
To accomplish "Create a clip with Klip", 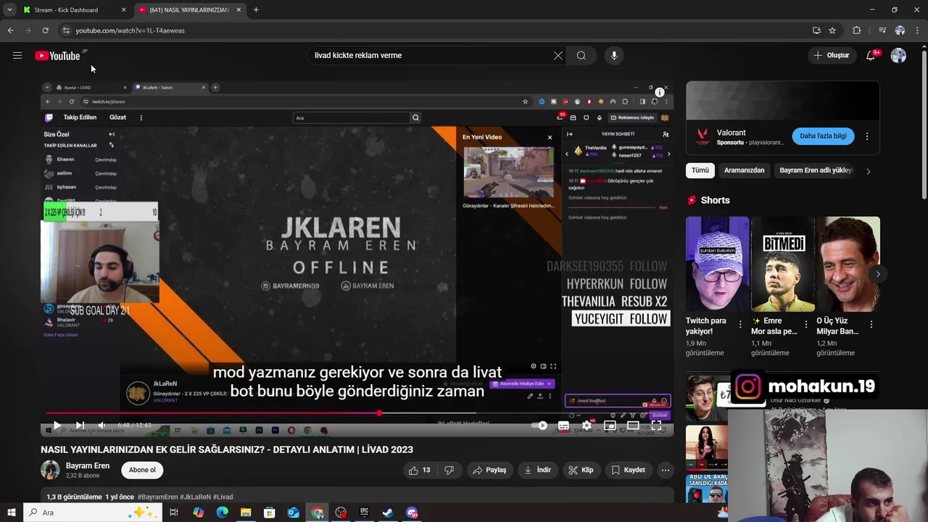I will tap(581, 470).
